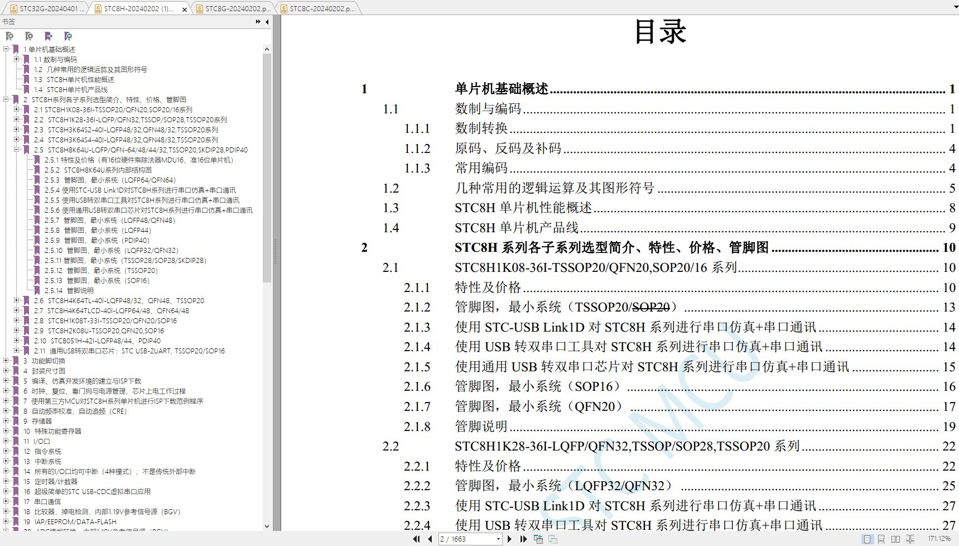This screenshot has width=959, height=546.
Task: Expand bookmark 11 I/O口
Action: click(6, 441)
